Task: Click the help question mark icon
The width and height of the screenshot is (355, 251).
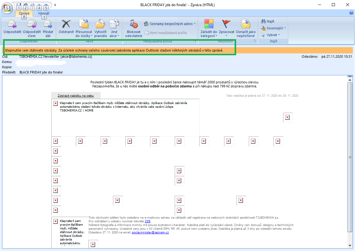Action: point(351,13)
